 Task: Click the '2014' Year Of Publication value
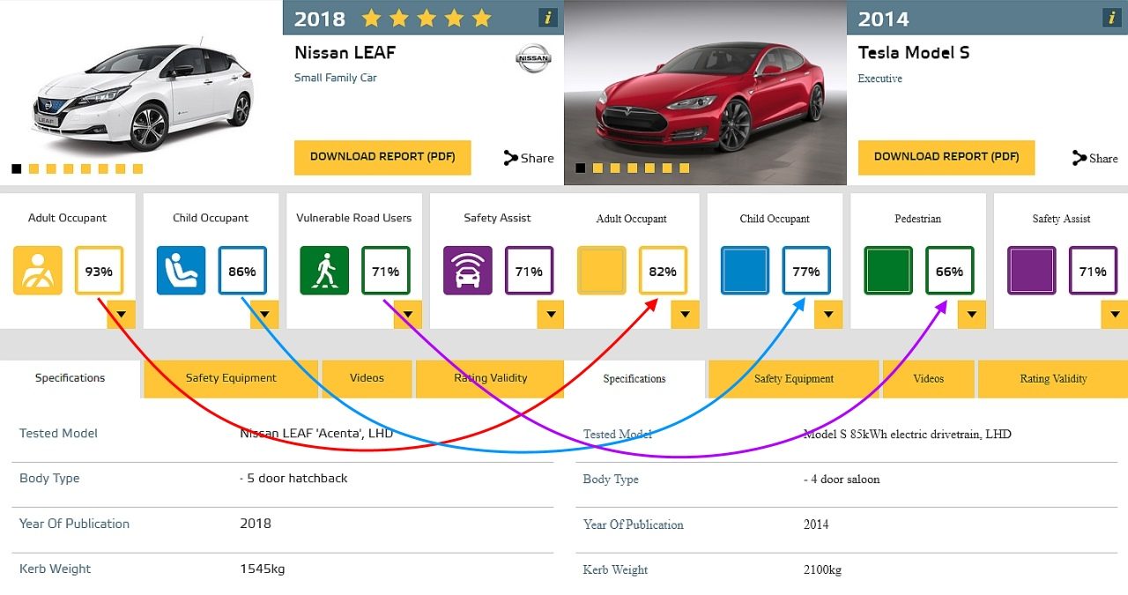pos(816,524)
